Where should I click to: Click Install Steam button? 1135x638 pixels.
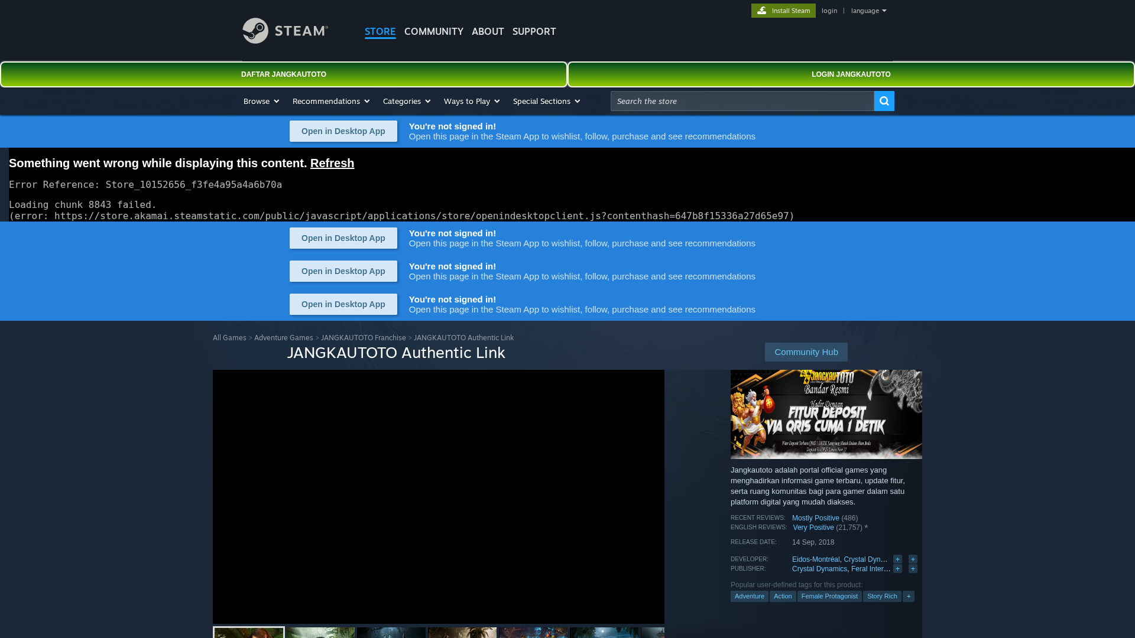[x=783, y=11]
